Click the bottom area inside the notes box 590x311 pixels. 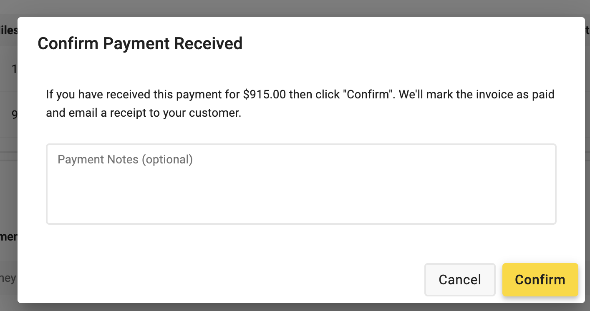click(x=301, y=208)
